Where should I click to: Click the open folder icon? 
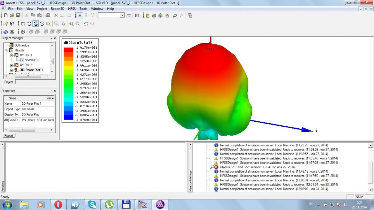[x=12, y=15]
